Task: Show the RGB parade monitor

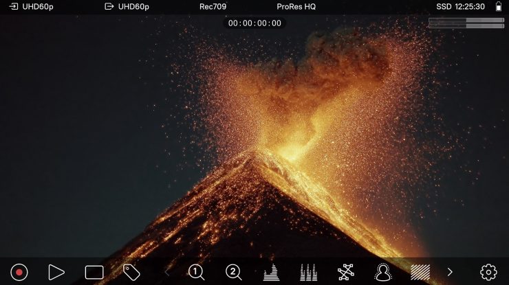Action: [309, 272]
